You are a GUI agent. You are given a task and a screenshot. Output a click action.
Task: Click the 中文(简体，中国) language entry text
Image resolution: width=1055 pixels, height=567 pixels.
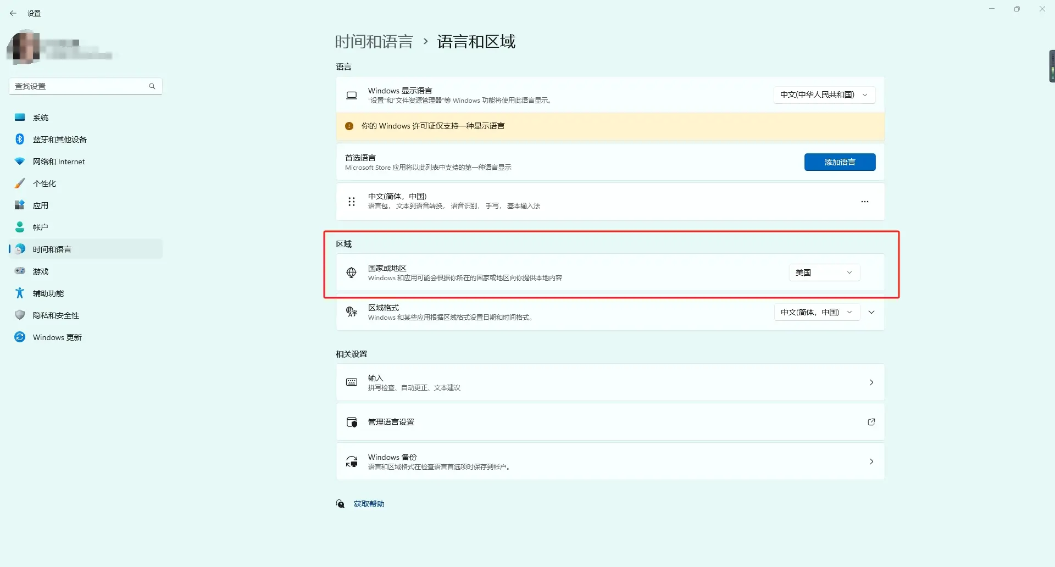(x=397, y=196)
